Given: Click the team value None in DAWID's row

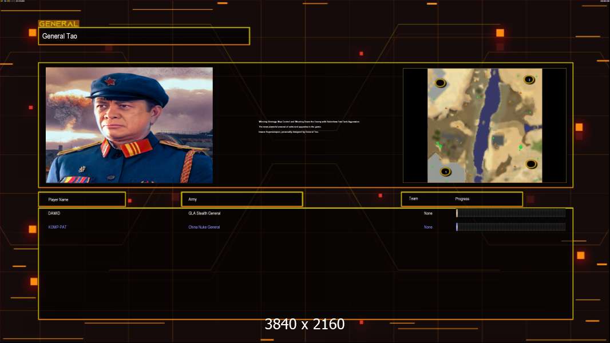Looking at the screenshot, I should point(428,213).
